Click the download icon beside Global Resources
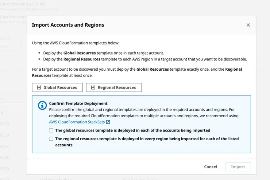The height and width of the screenshot is (180, 270). [38, 87]
